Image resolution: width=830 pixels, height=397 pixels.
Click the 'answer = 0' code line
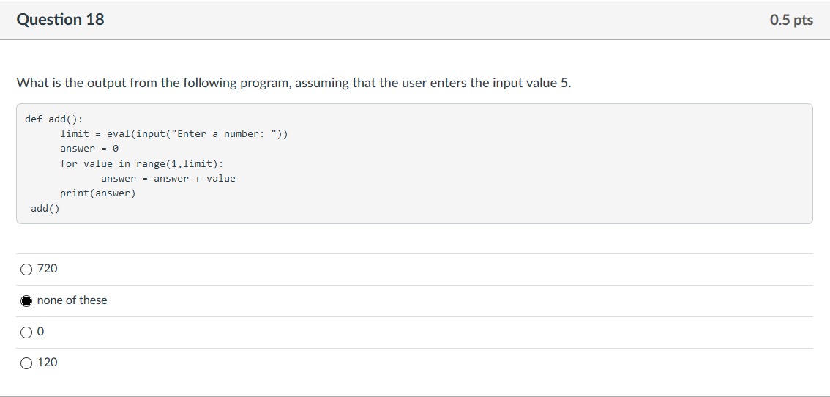(89, 149)
